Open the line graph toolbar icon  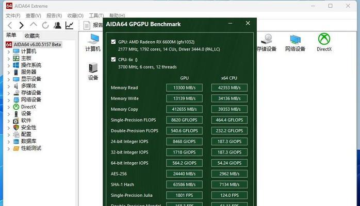pos(69,25)
